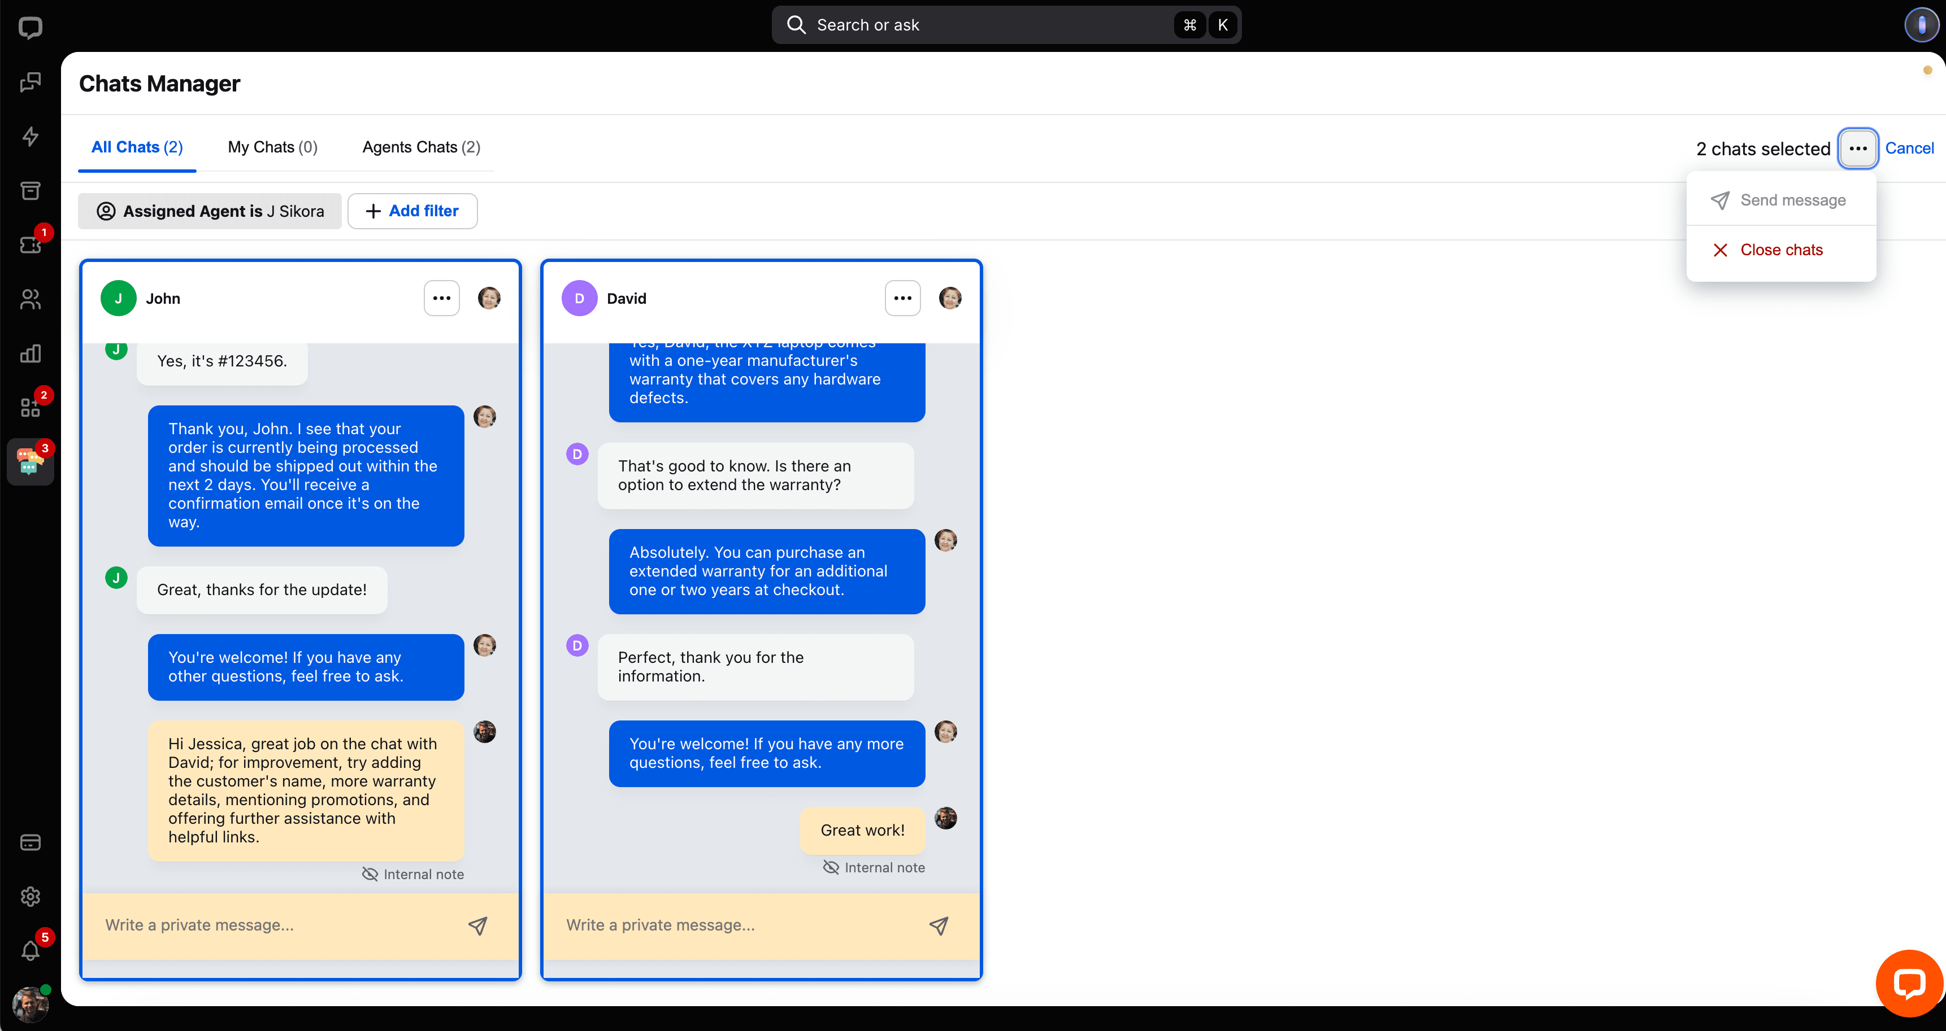Click 'Perfect, thank you for the information.' message

click(755, 667)
